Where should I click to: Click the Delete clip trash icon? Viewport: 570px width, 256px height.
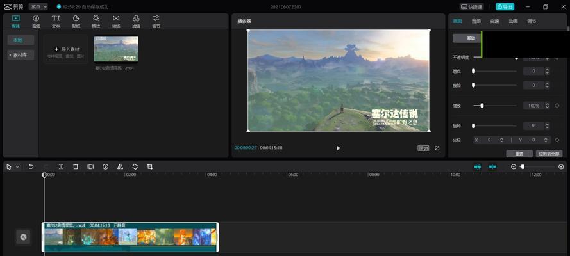click(76, 167)
